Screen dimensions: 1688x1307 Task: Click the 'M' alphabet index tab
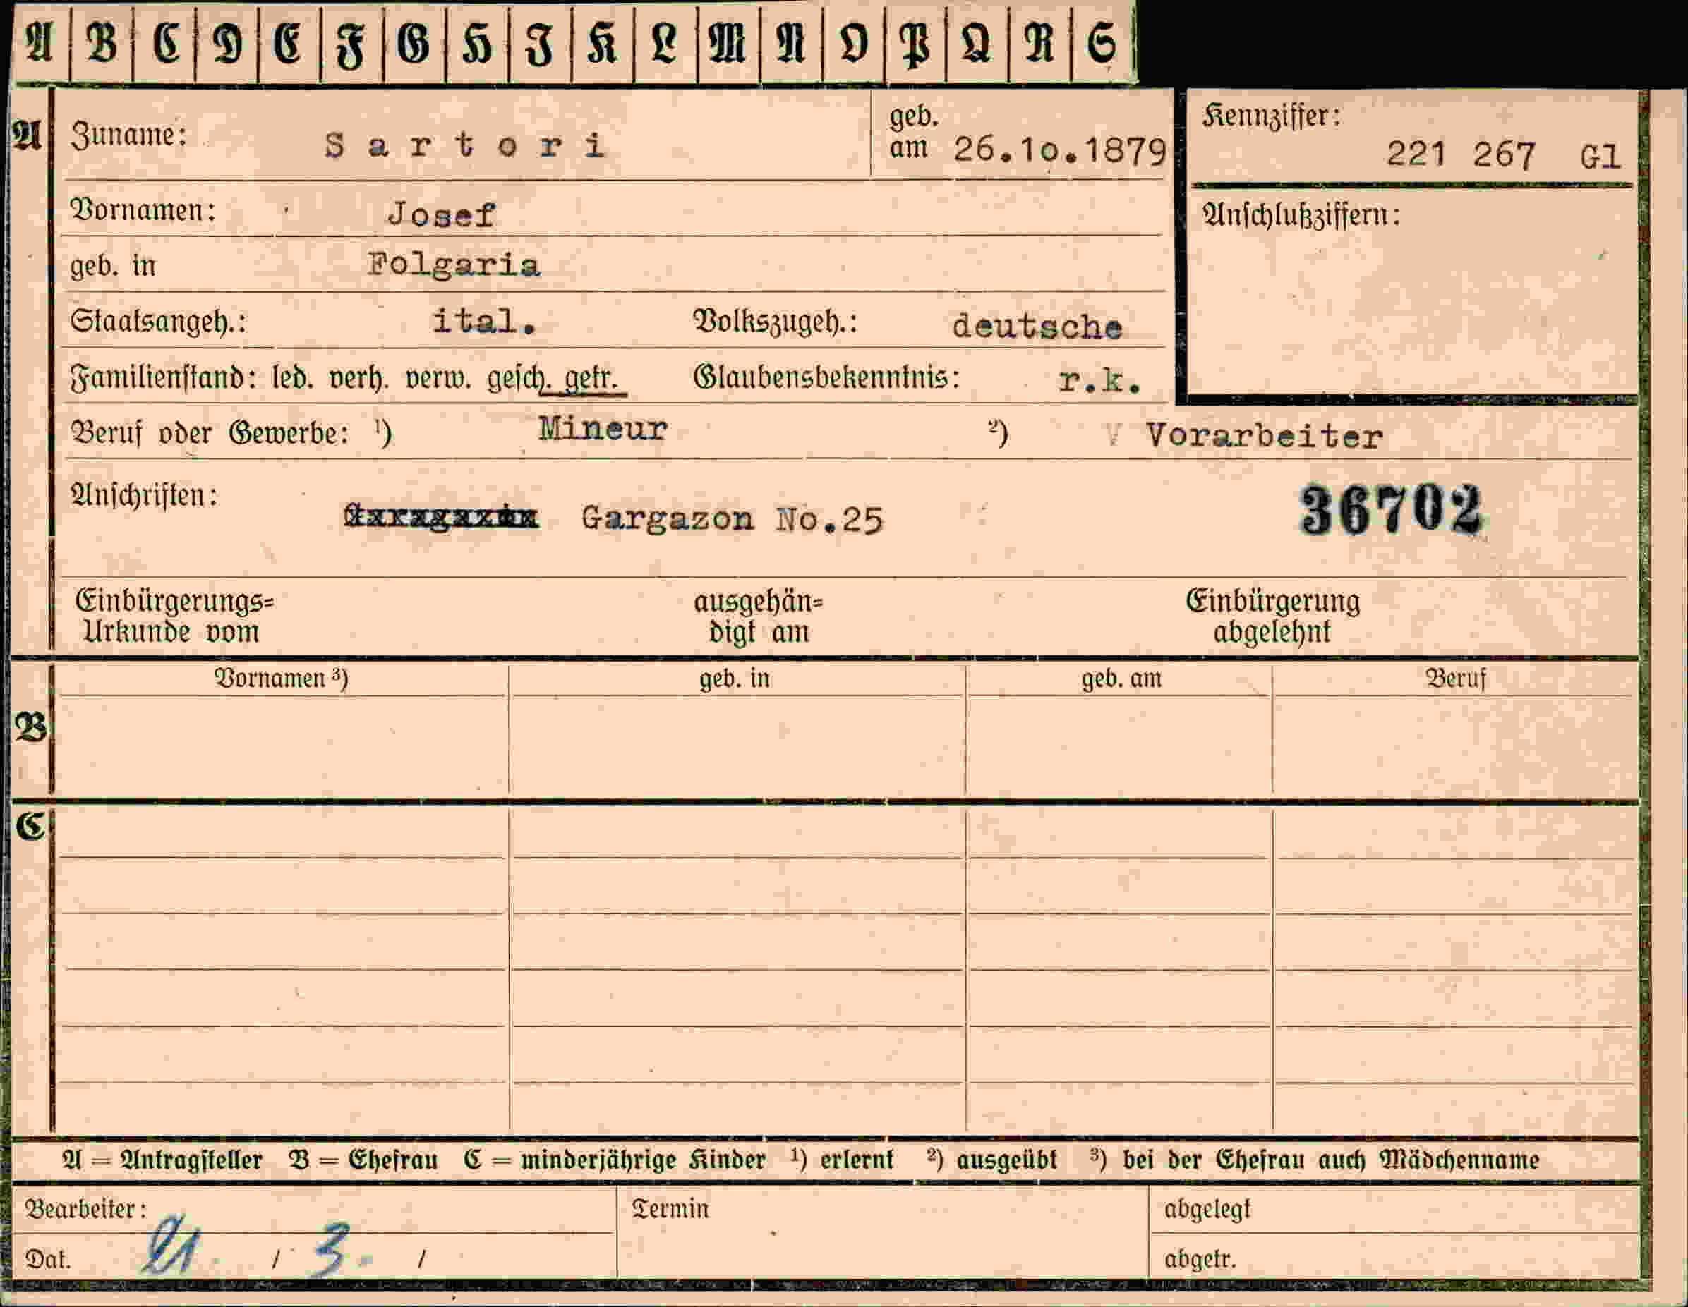[x=728, y=42]
